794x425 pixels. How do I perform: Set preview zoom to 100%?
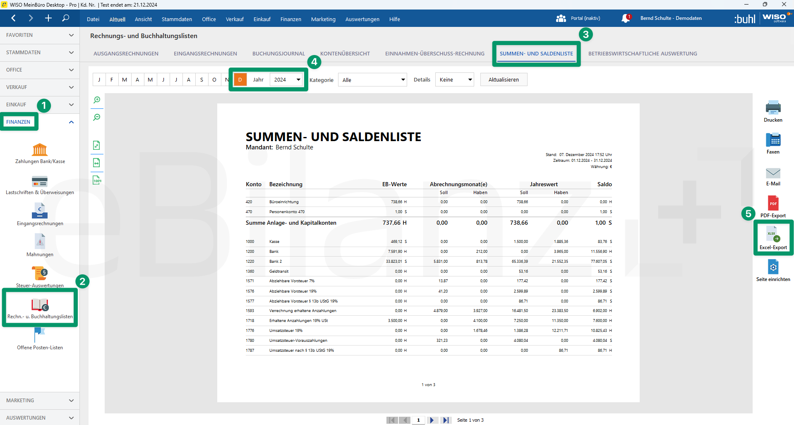coord(97,180)
